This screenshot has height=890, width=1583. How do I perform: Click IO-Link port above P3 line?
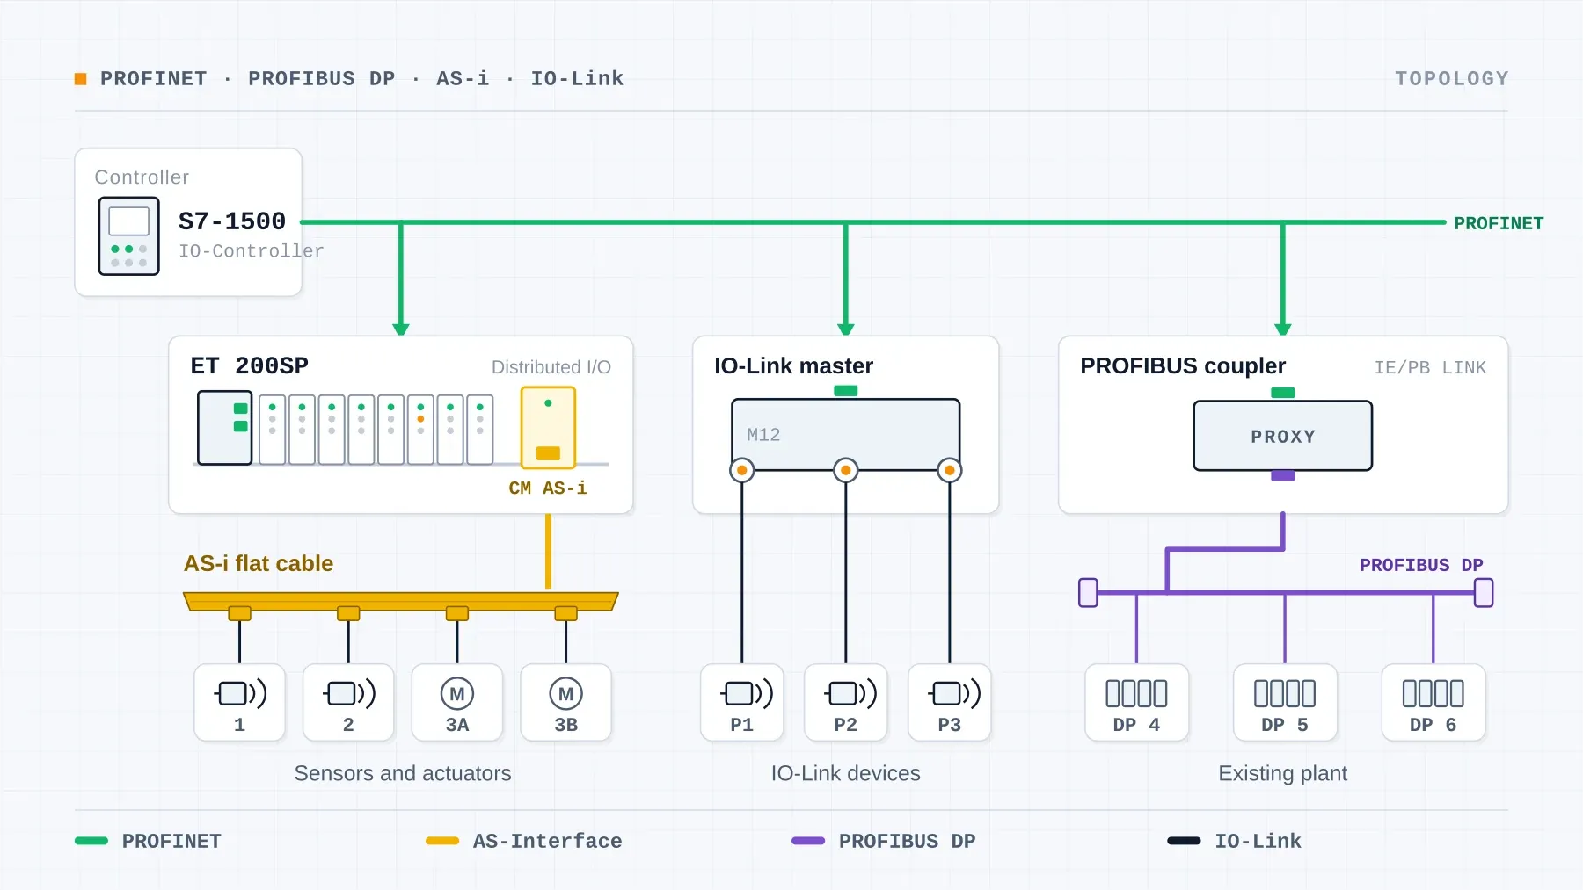click(950, 470)
